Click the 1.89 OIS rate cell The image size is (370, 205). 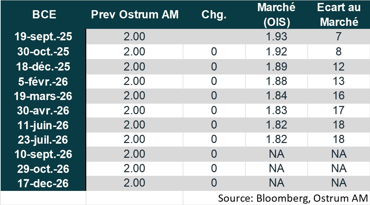click(x=277, y=67)
